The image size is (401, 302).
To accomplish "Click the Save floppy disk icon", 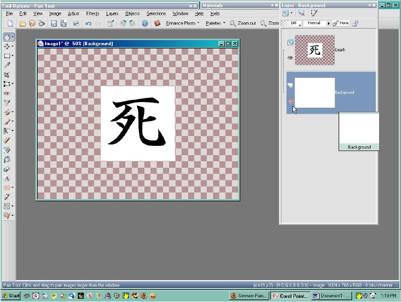I will click(x=54, y=24).
